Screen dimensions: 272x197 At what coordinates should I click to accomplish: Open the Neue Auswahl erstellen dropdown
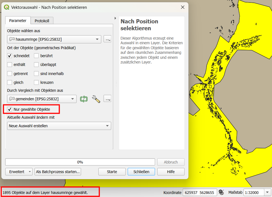[x=59, y=126]
